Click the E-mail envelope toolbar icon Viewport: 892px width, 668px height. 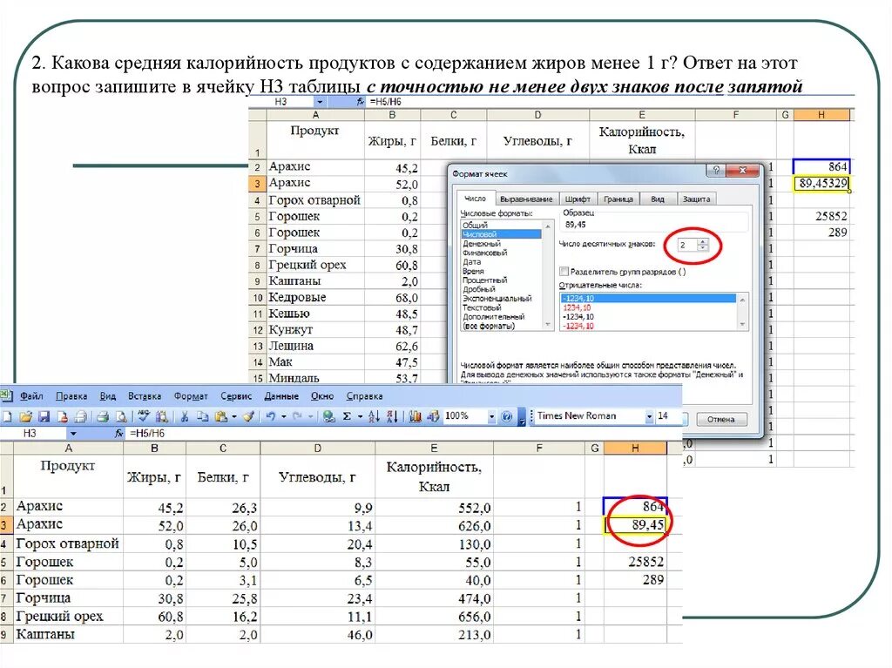tap(80, 416)
